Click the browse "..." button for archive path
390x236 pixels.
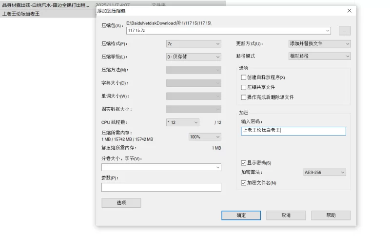345,31
